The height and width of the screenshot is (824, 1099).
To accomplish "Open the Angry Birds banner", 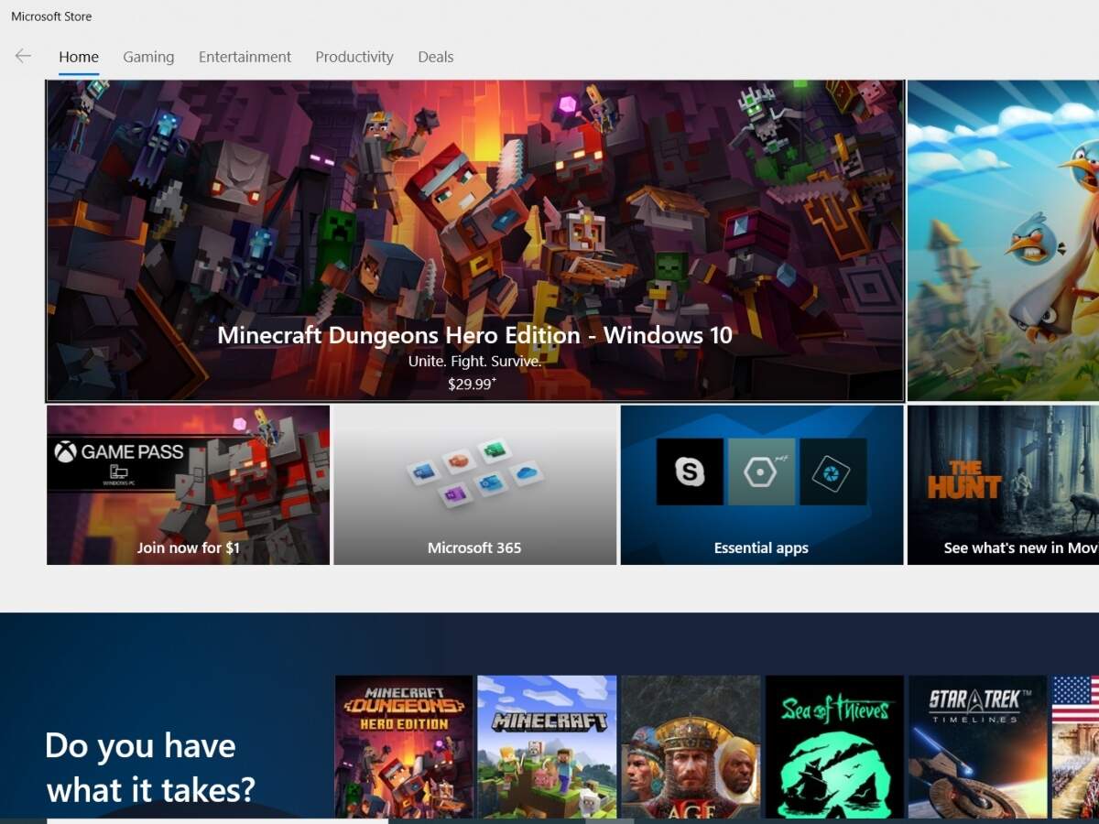I will 1003,241.
